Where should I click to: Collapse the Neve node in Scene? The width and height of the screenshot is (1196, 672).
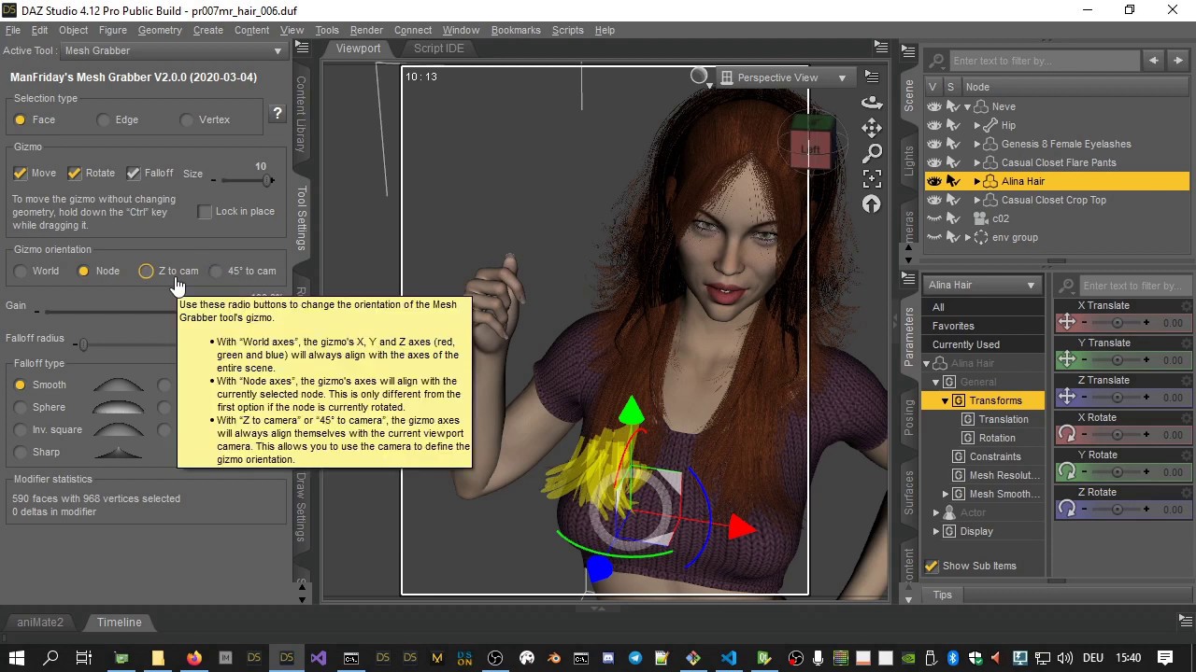[967, 106]
